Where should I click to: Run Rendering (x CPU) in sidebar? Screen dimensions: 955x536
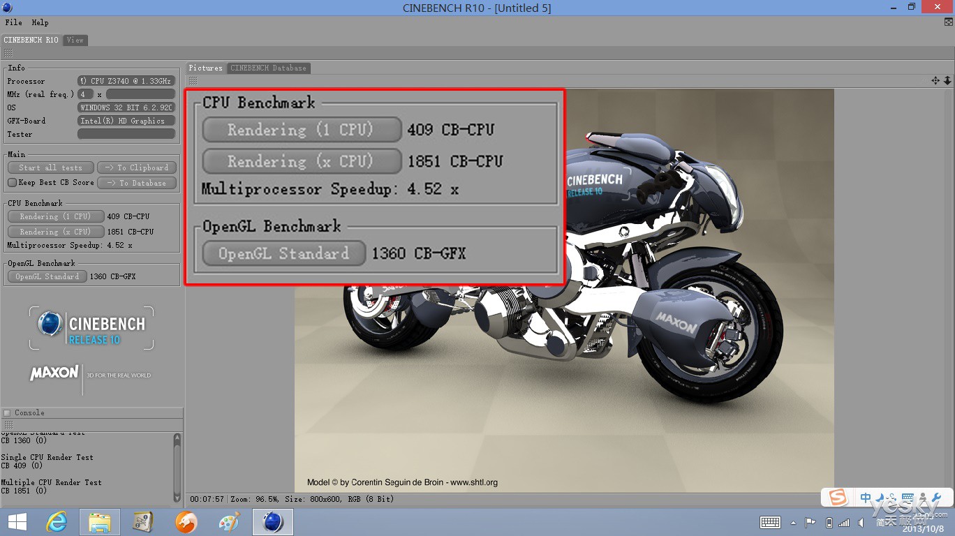click(x=56, y=232)
